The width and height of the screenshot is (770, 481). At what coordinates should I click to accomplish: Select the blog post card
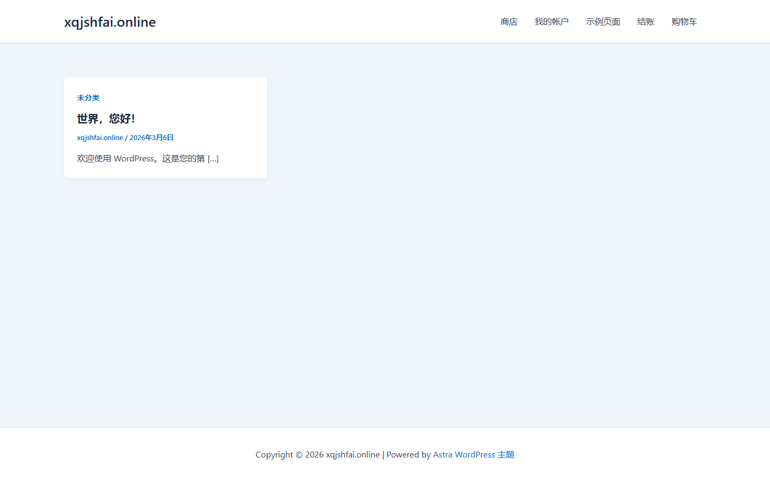[x=165, y=127]
